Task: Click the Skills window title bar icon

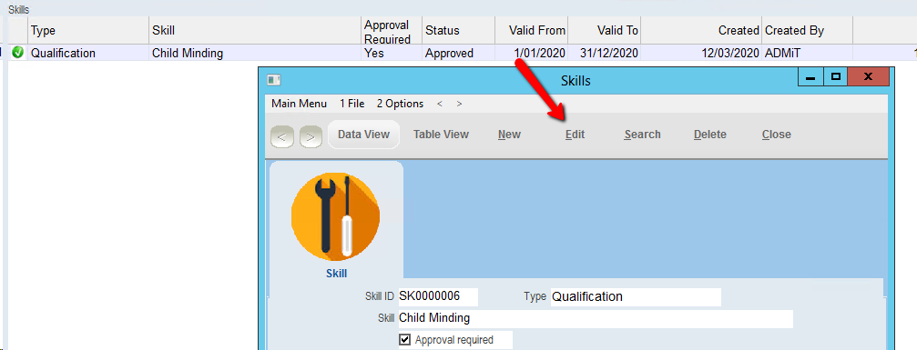Action: point(274,79)
